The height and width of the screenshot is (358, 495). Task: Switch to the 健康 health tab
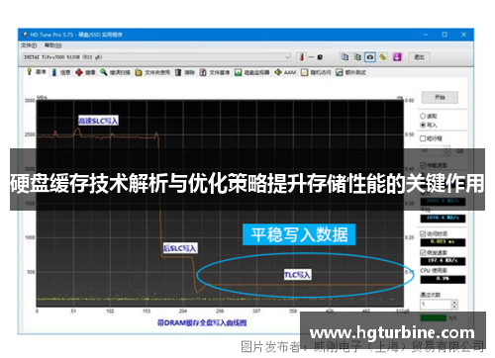(x=85, y=72)
